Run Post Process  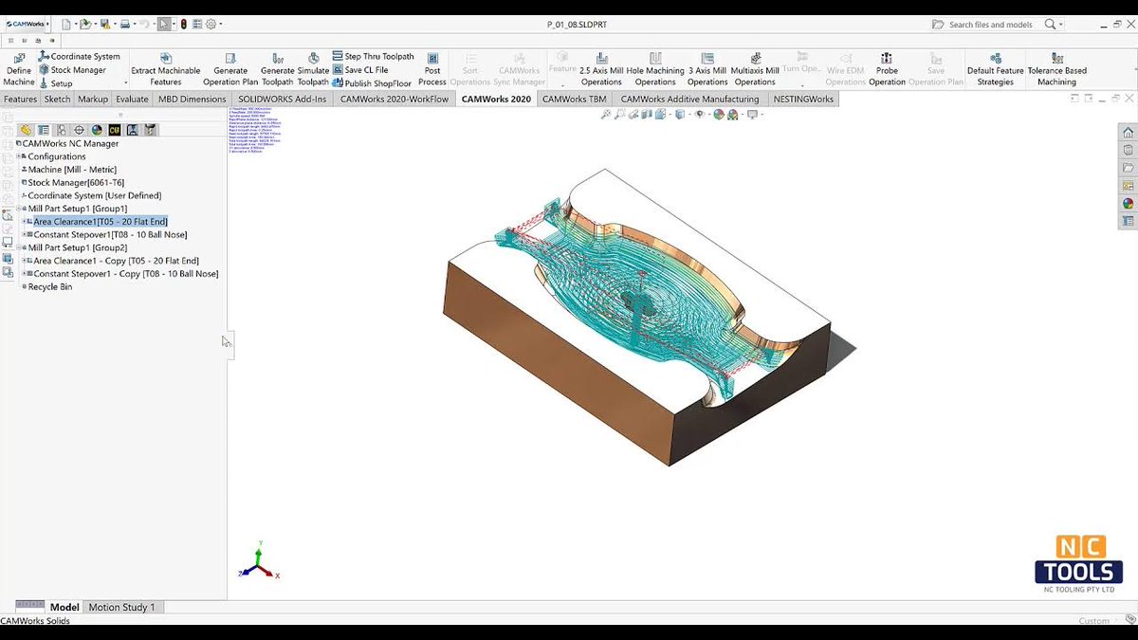pos(432,70)
